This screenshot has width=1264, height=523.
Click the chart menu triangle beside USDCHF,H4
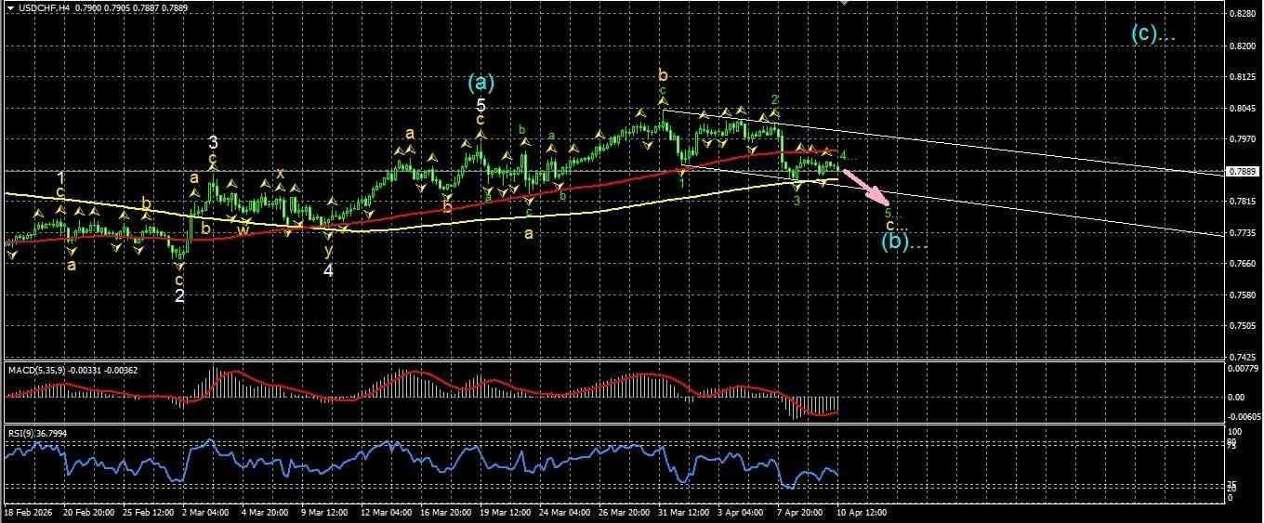tap(10, 7)
